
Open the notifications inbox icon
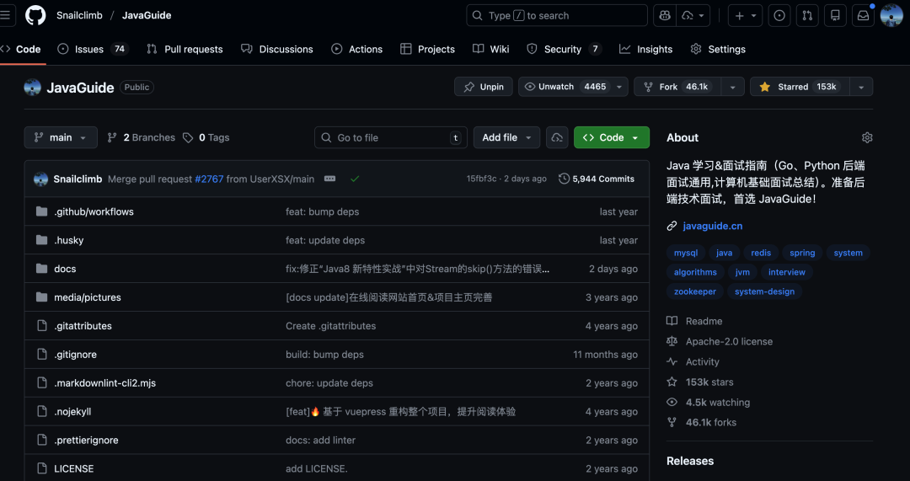[x=863, y=15]
